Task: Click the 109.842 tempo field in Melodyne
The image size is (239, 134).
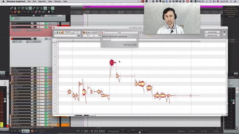Action: (x=68, y=32)
